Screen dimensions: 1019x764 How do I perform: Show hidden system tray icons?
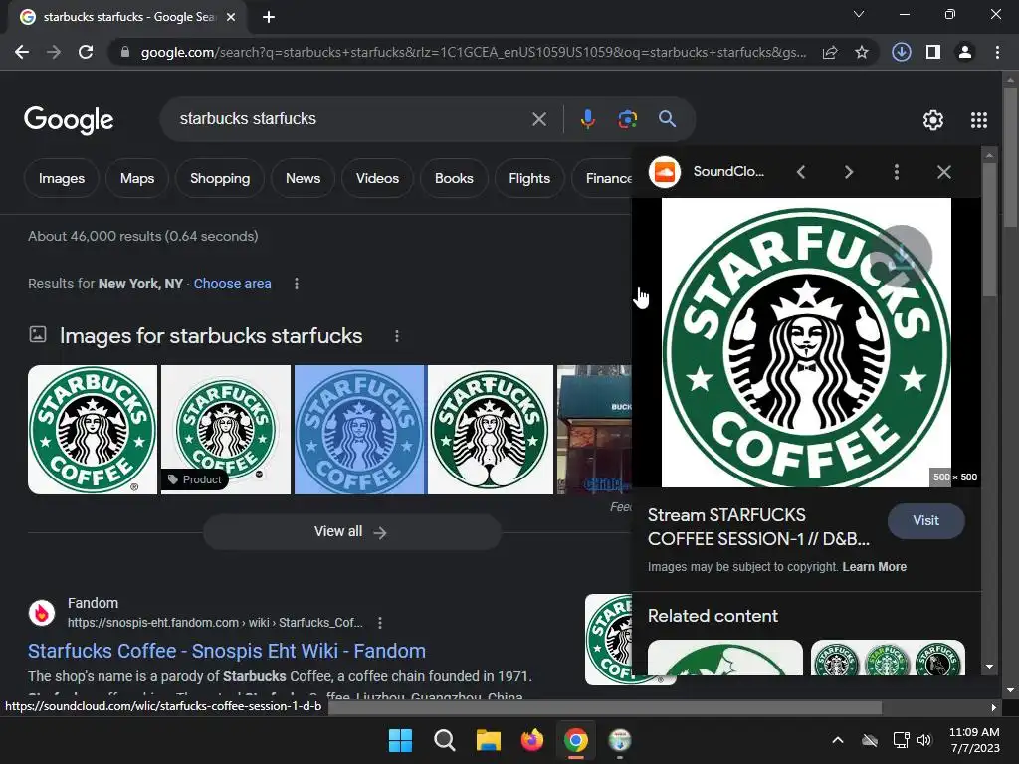tap(838, 740)
